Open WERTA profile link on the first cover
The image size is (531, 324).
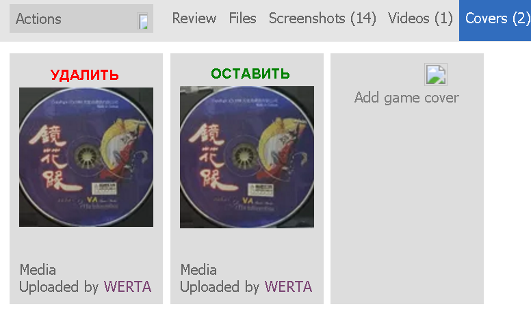tap(128, 287)
